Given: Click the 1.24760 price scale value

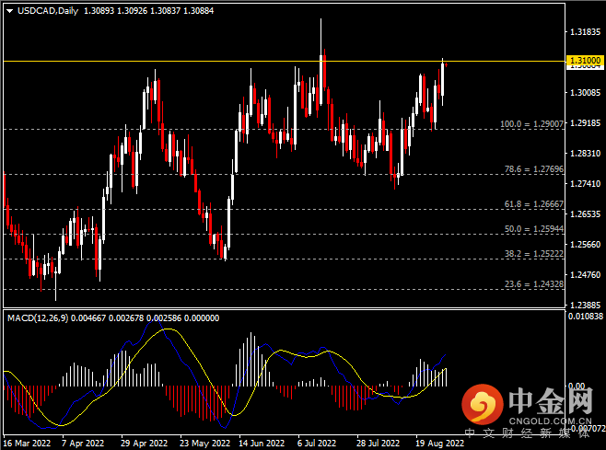Looking at the screenshot, I should (x=586, y=274).
